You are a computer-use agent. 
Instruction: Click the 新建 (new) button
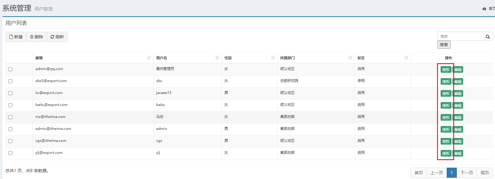(x=16, y=37)
